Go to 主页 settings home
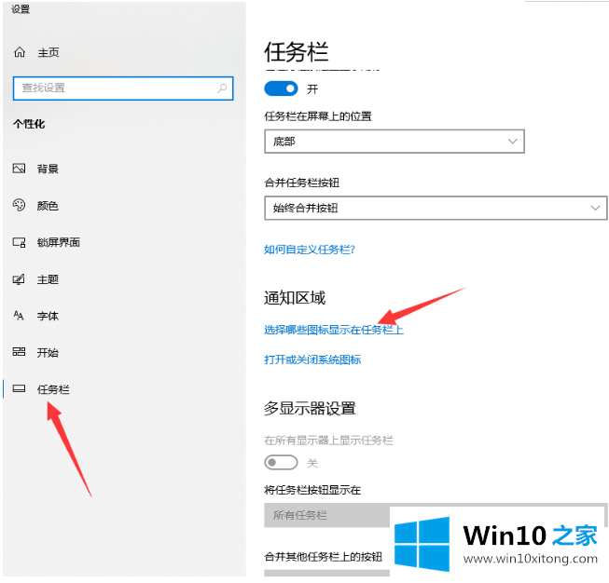 (x=48, y=53)
